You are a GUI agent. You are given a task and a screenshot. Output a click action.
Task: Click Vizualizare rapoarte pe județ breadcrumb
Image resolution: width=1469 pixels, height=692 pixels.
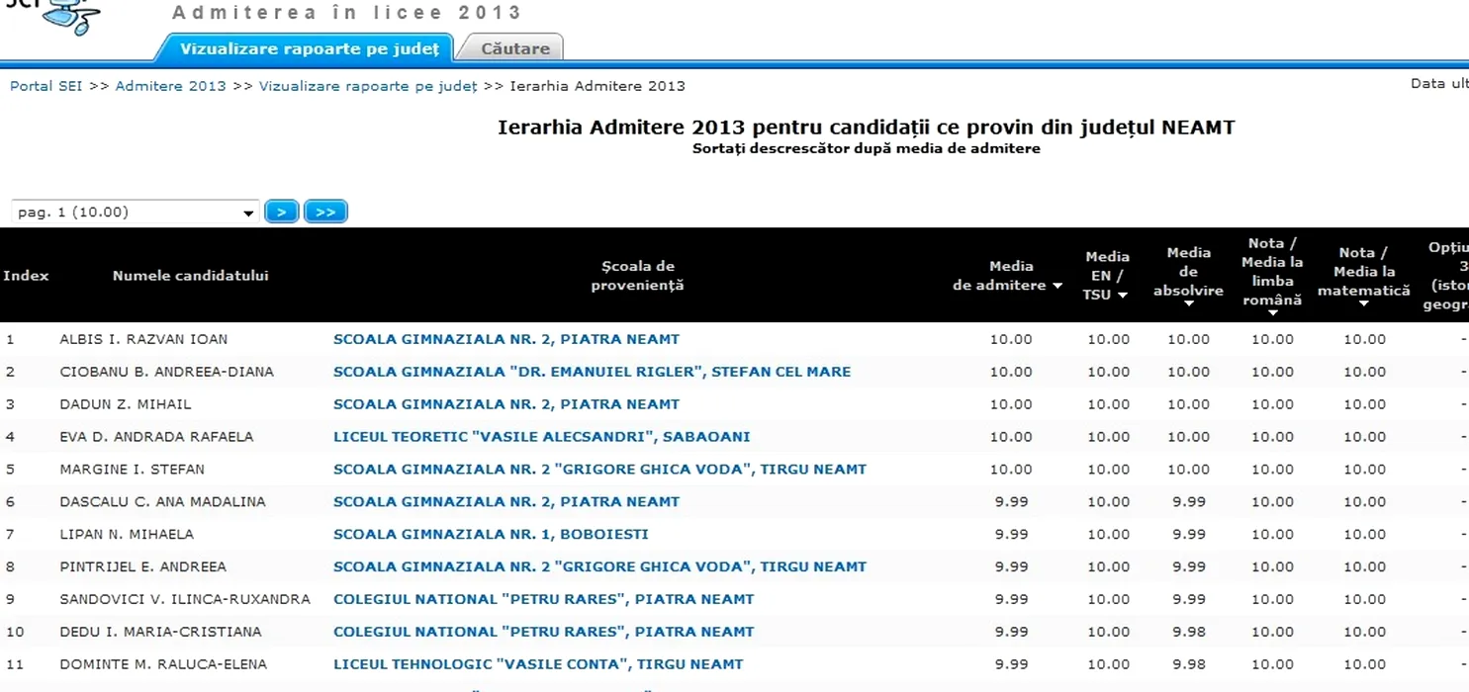[368, 86]
